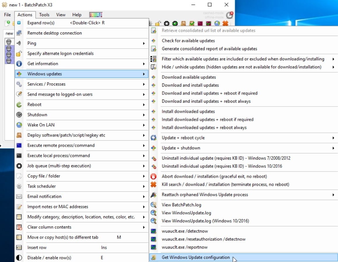Click the magnifier icon for View BatchPatch.log

click(153, 205)
